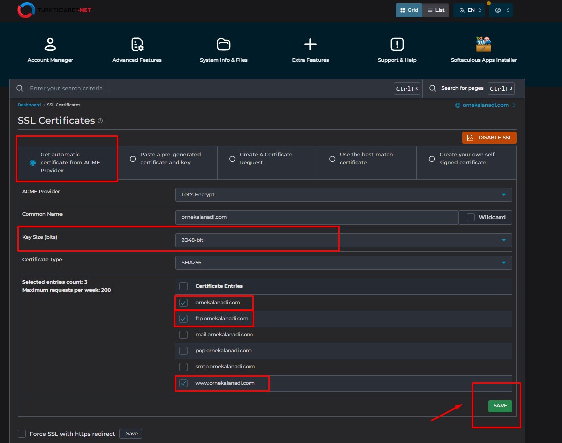Launch the Softaculous Apps Installer icon
The height and width of the screenshot is (443, 562).
pyautogui.click(x=483, y=45)
